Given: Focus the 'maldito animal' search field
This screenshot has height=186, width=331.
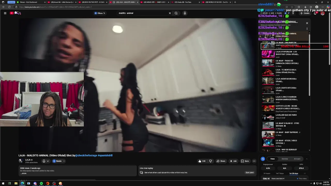Looking at the screenshot, I should [142, 13].
